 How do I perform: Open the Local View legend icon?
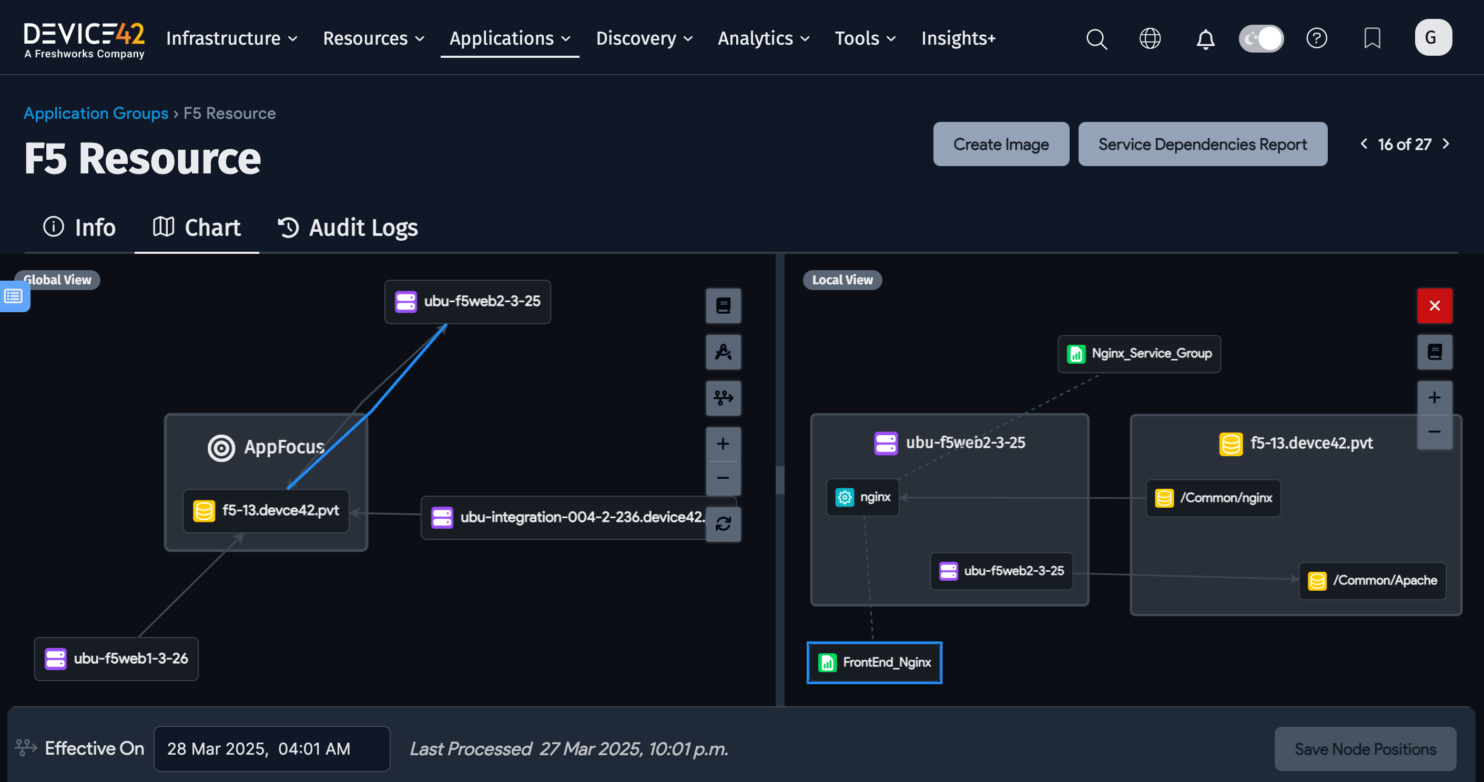pyautogui.click(x=1435, y=352)
